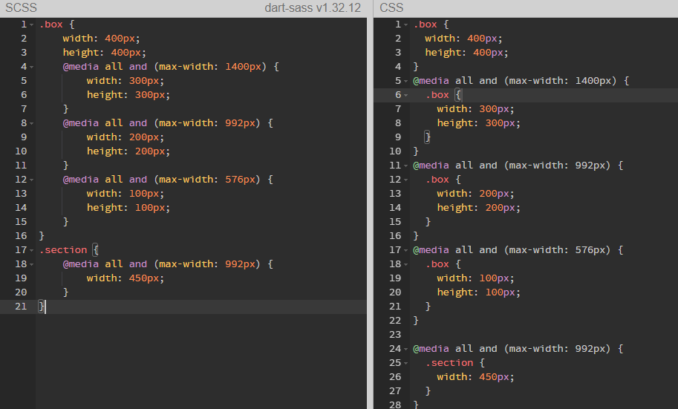Click '.section' selector on CSS line 25
The height and width of the screenshot is (409, 678).
point(449,363)
